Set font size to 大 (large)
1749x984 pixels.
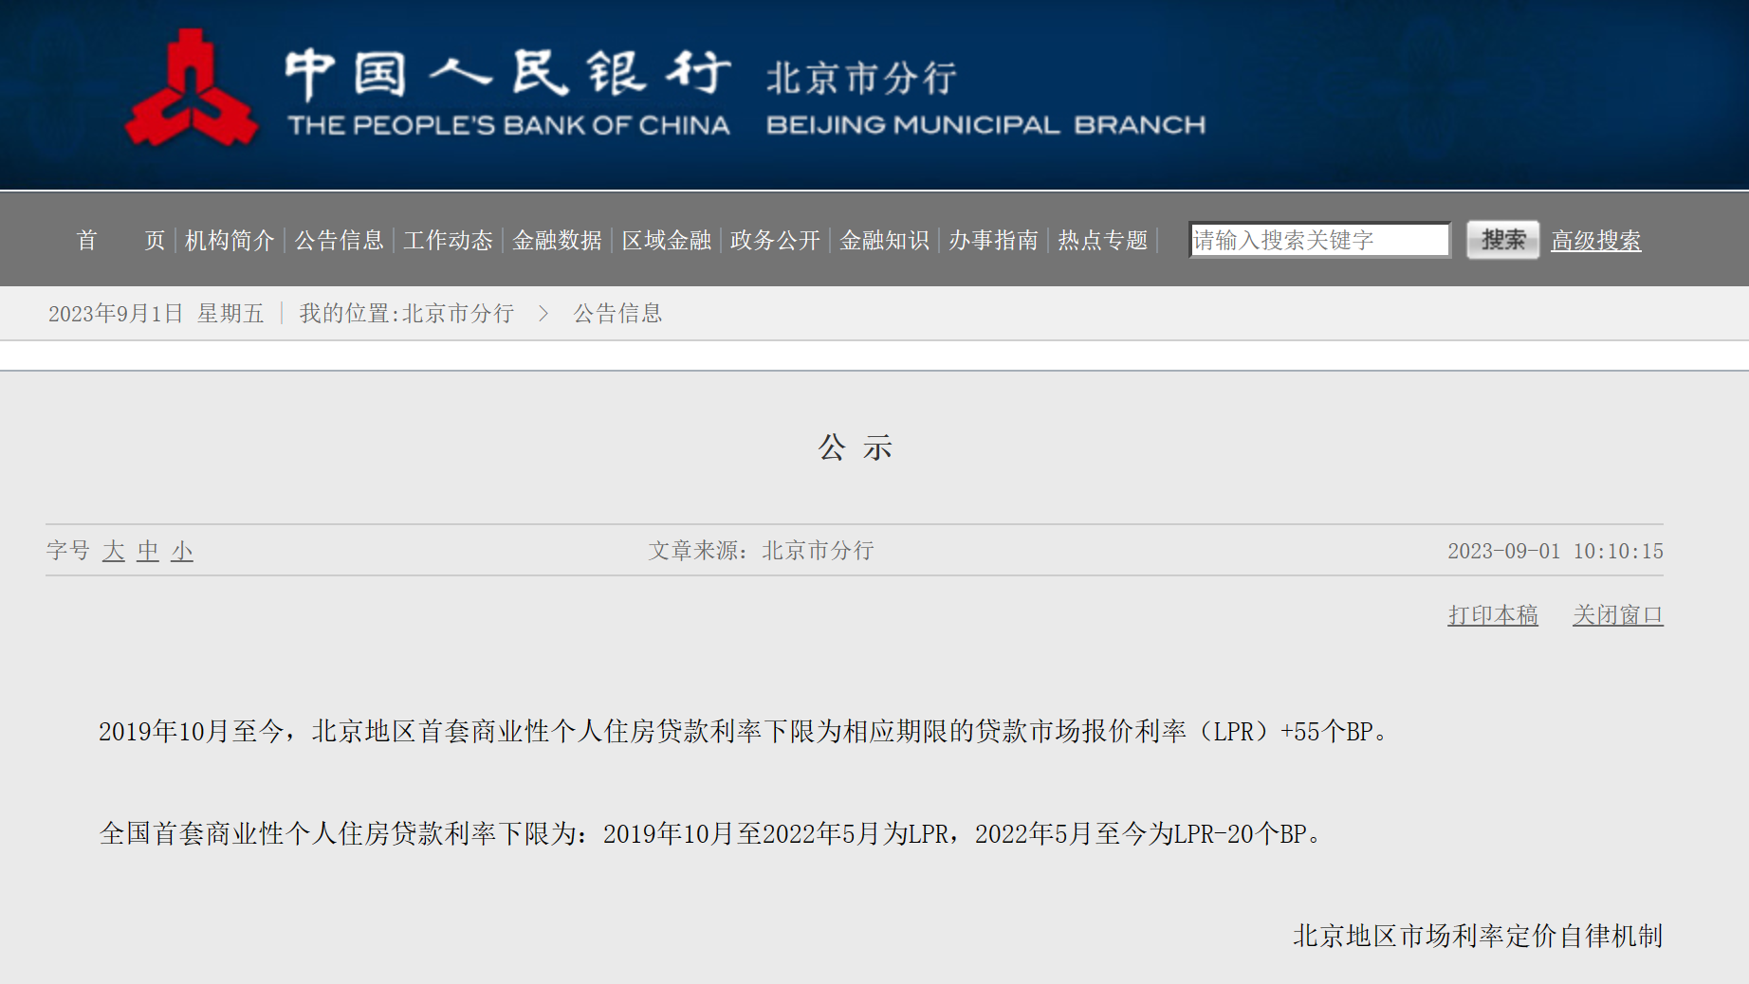[x=114, y=551]
